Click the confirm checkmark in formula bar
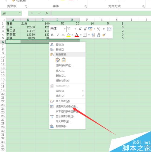151x152 pixels. tap(39, 13)
